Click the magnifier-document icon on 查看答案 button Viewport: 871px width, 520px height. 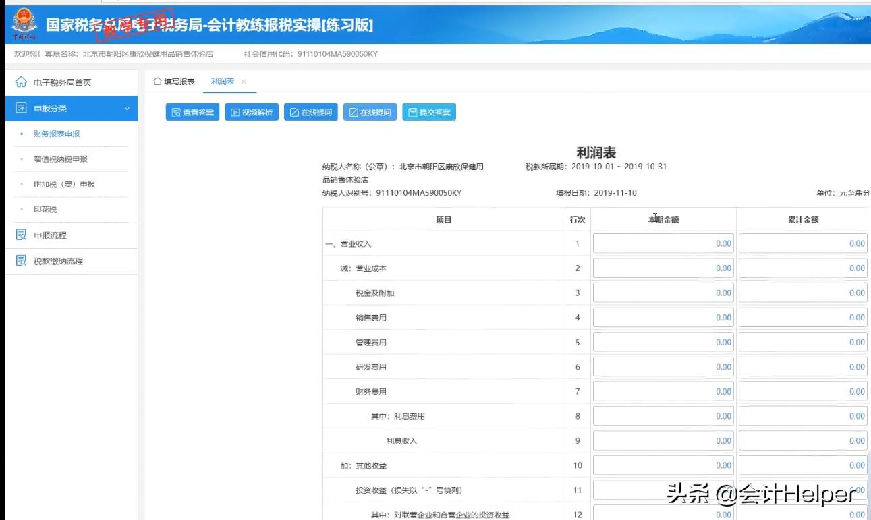click(177, 112)
